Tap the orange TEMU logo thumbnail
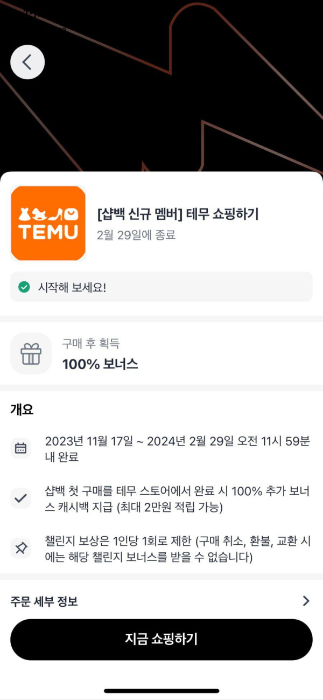 click(48, 223)
